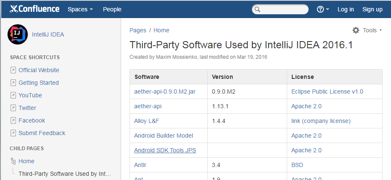The height and width of the screenshot is (180, 391).
Task: Open aether-api-0.9.0.M2.jar link
Action: [165, 91]
